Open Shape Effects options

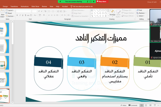(x=128, y=16)
